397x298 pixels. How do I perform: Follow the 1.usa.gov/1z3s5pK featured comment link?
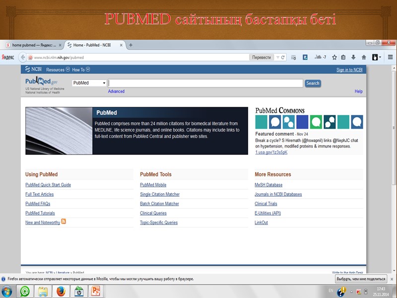coord(271,152)
